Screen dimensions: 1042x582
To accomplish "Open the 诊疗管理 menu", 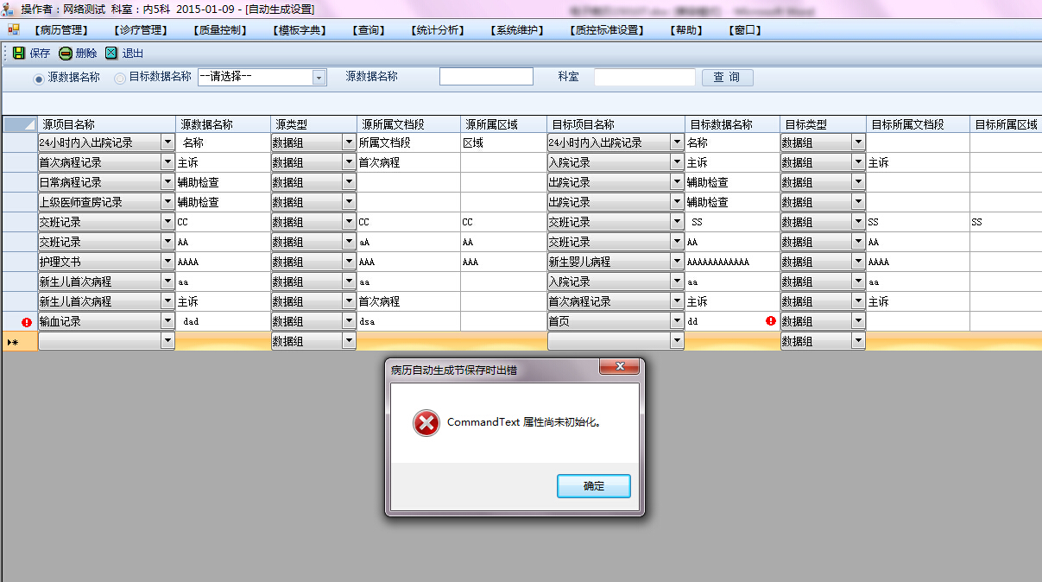I will [x=140, y=30].
